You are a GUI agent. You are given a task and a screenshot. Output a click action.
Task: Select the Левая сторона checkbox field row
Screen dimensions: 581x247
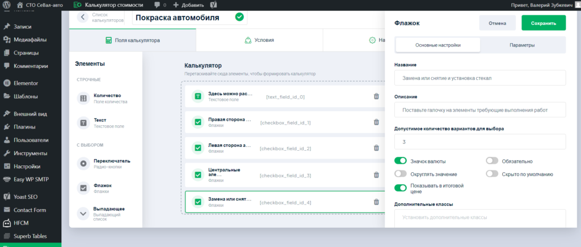coord(285,148)
